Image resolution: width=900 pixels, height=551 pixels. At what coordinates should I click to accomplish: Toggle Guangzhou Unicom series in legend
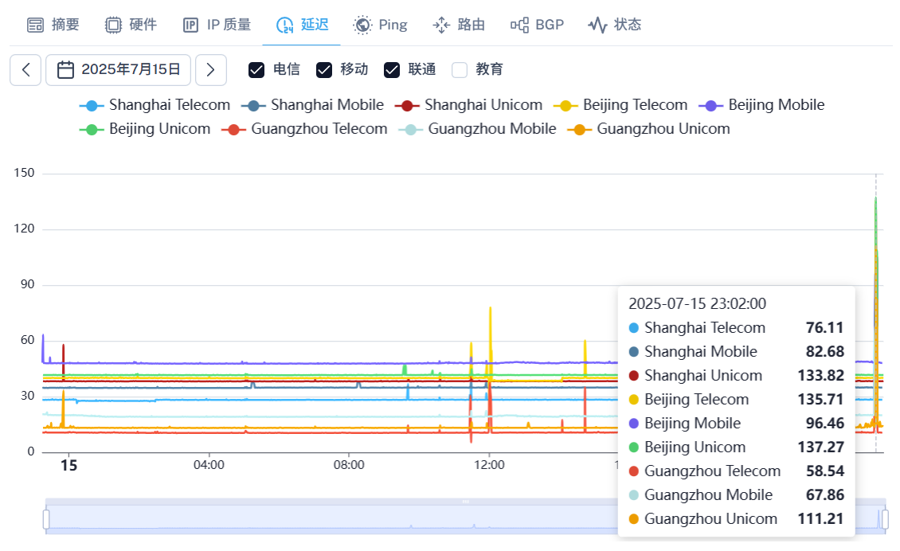click(x=648, y=129)
